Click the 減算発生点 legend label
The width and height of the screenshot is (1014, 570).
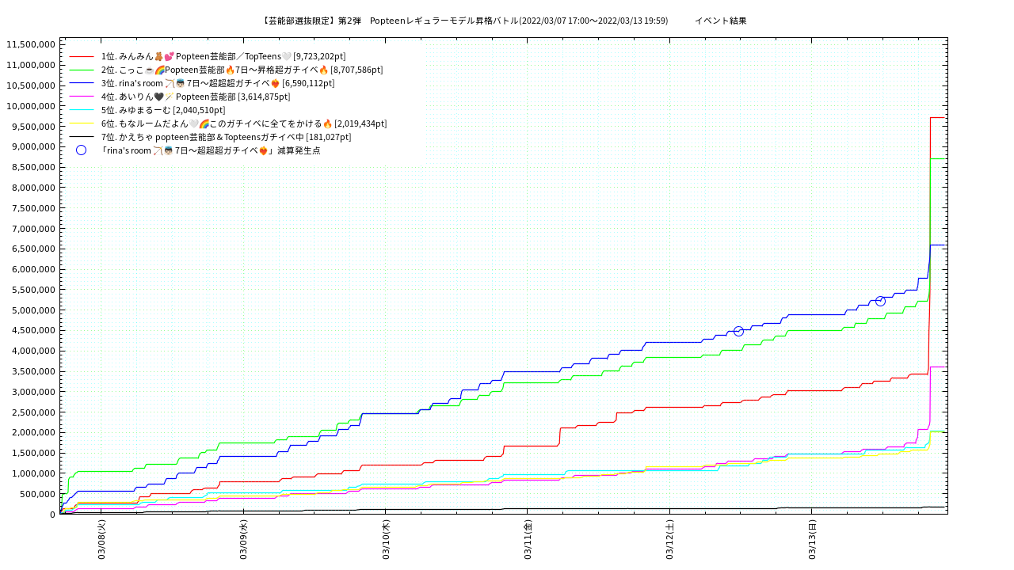(211, 150)
